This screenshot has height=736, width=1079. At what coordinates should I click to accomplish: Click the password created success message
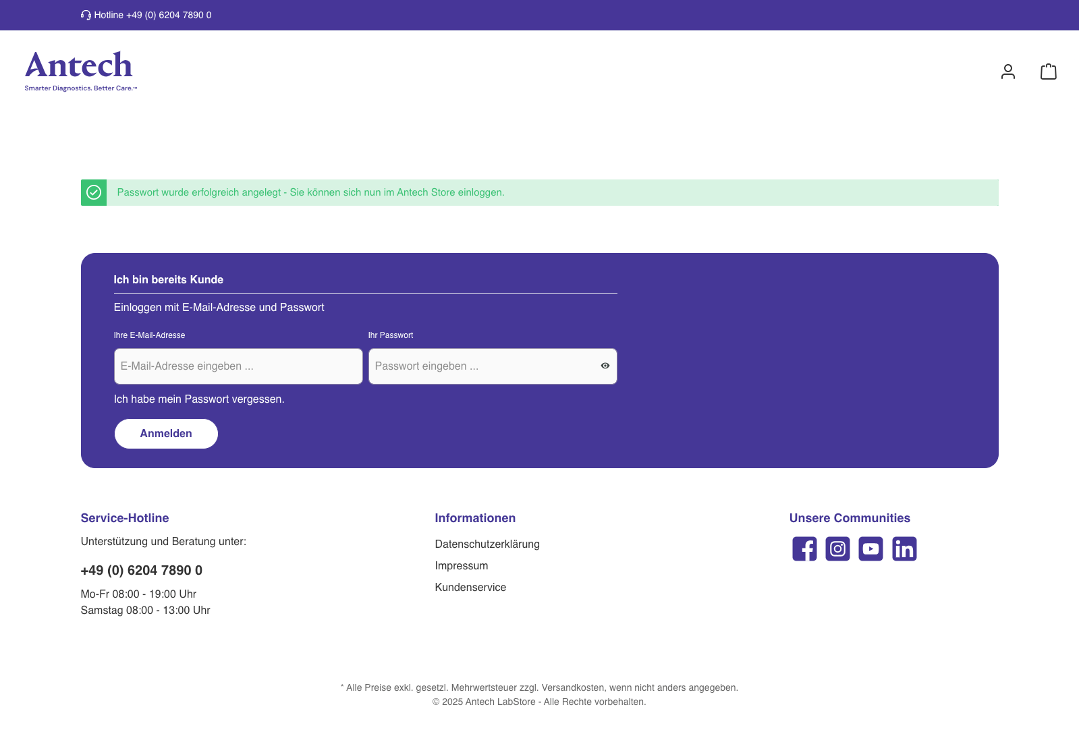point(310,192)
